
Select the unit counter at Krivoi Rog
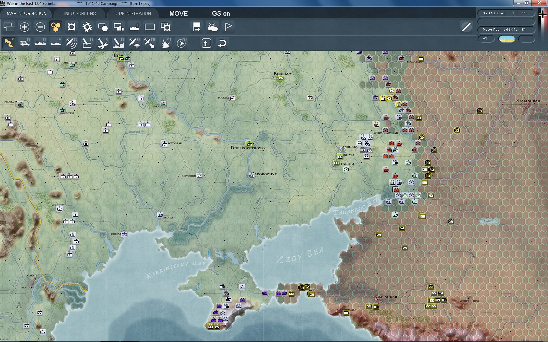pos(199,176)
